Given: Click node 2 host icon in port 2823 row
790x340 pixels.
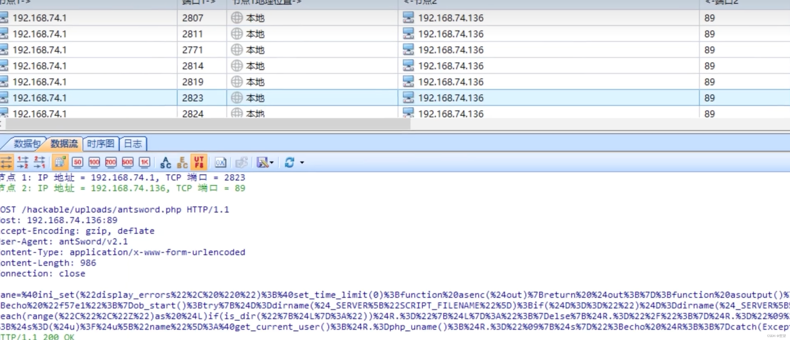Looking at the screenshot, I should [x=408, y=97].
